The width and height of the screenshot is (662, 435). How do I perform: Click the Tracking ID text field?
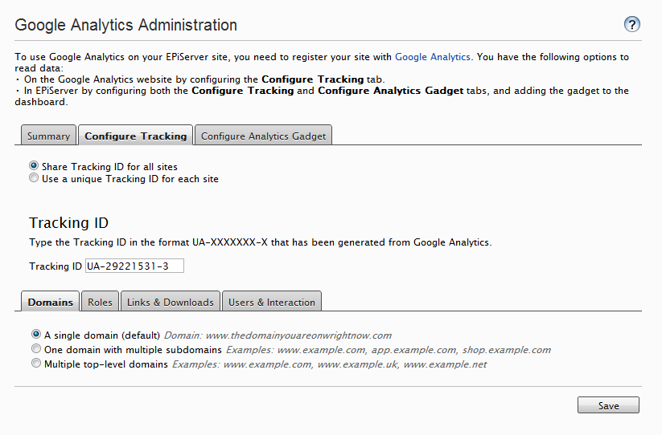point(134,266)
